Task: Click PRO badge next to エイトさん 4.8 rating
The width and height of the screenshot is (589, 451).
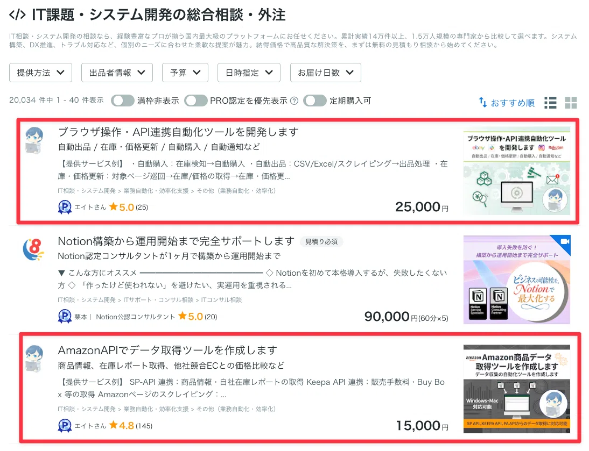Action: point(65,426)
